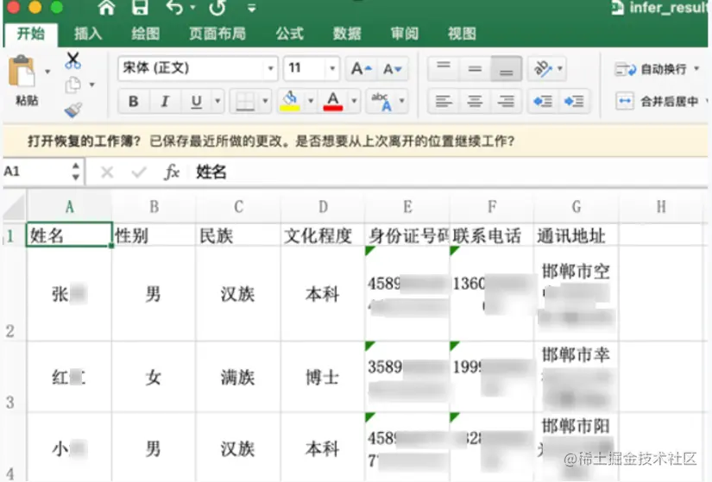Click name box stepper arrows
The image size is (712, 482).
coord(76,172)
